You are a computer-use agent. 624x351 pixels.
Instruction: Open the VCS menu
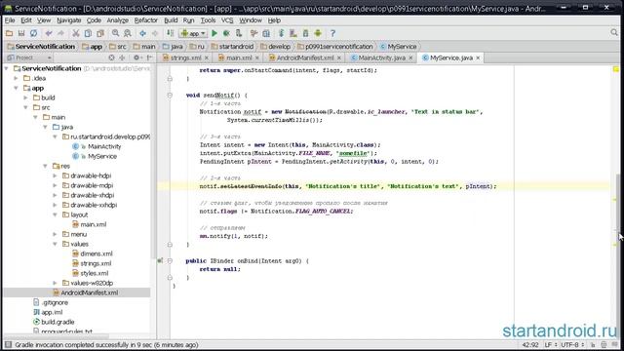pos(227,20)
